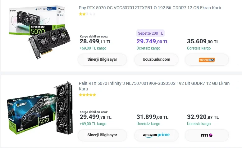
Task: Click Sinerji Bilgisayar button for Pny card
Action: tap(102, 59)
